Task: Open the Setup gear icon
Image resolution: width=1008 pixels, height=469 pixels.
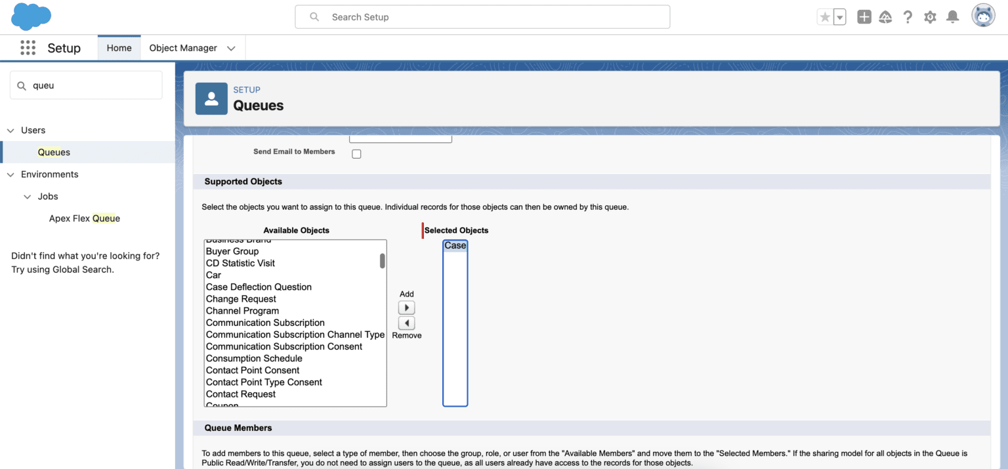Action: [930, 16]
